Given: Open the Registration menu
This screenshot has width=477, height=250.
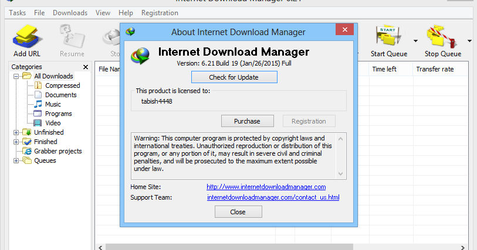Looking at the screenshot, I should tap(160, 13).
